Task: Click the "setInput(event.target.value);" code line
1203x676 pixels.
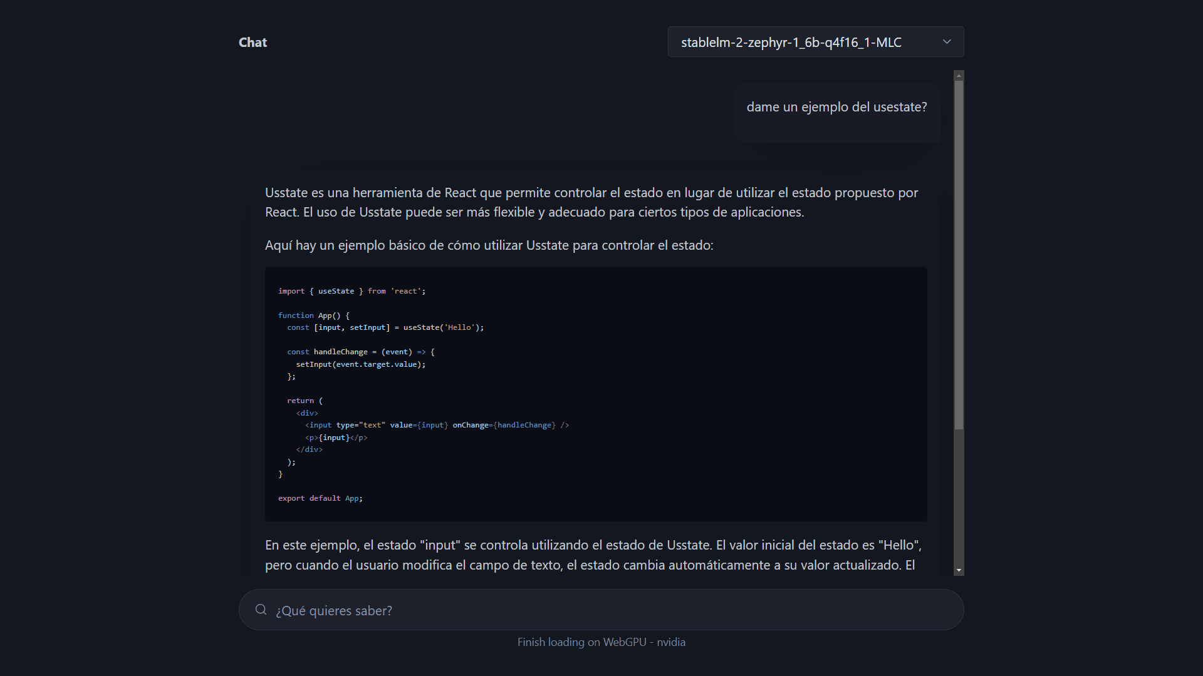Action: (361, 364)
